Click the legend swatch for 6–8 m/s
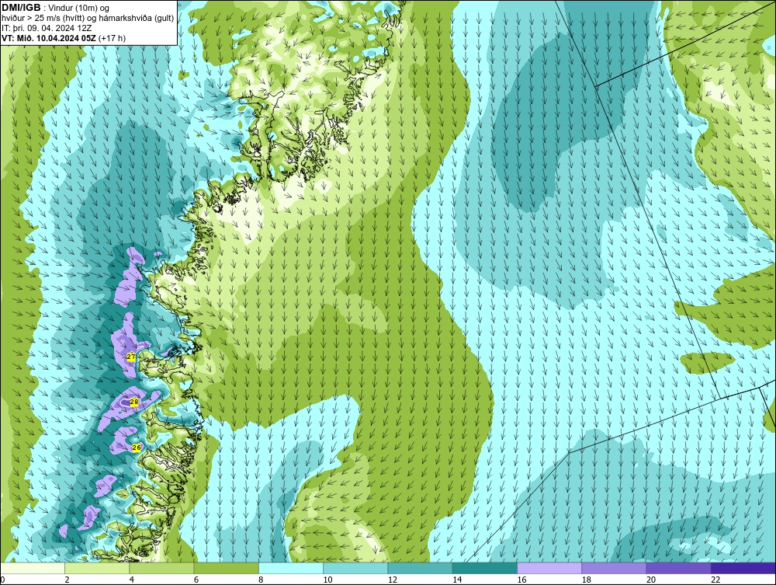Image resolution: width=776 pixels, height=585 pixels. tap(226, 568)
